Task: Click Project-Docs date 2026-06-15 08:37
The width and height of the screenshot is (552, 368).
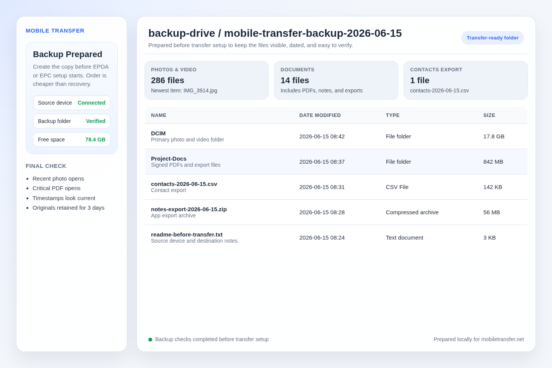Action: click(x=322, y=162)
